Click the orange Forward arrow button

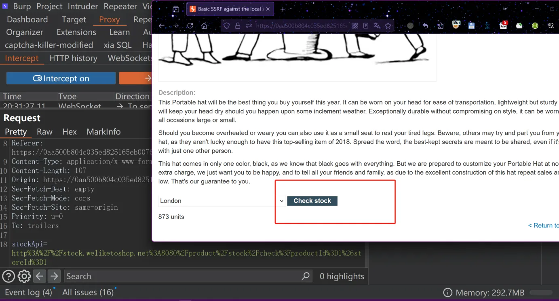point(135,78)
